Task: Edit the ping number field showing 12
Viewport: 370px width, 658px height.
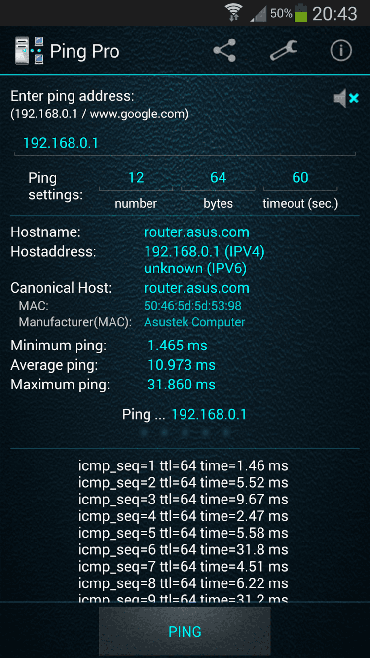Action: coord(136,178)
